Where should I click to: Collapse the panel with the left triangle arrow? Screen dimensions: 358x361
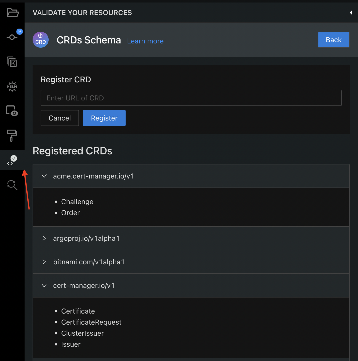351,13
